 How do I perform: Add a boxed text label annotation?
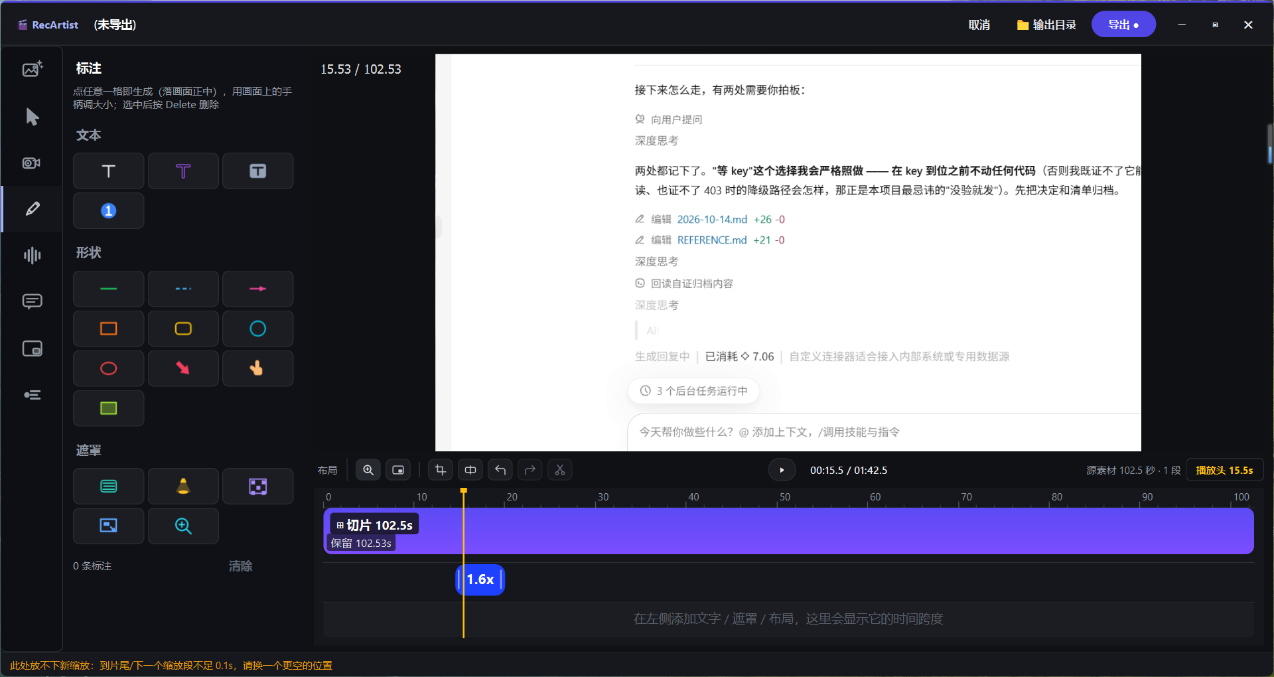(258, 171)
